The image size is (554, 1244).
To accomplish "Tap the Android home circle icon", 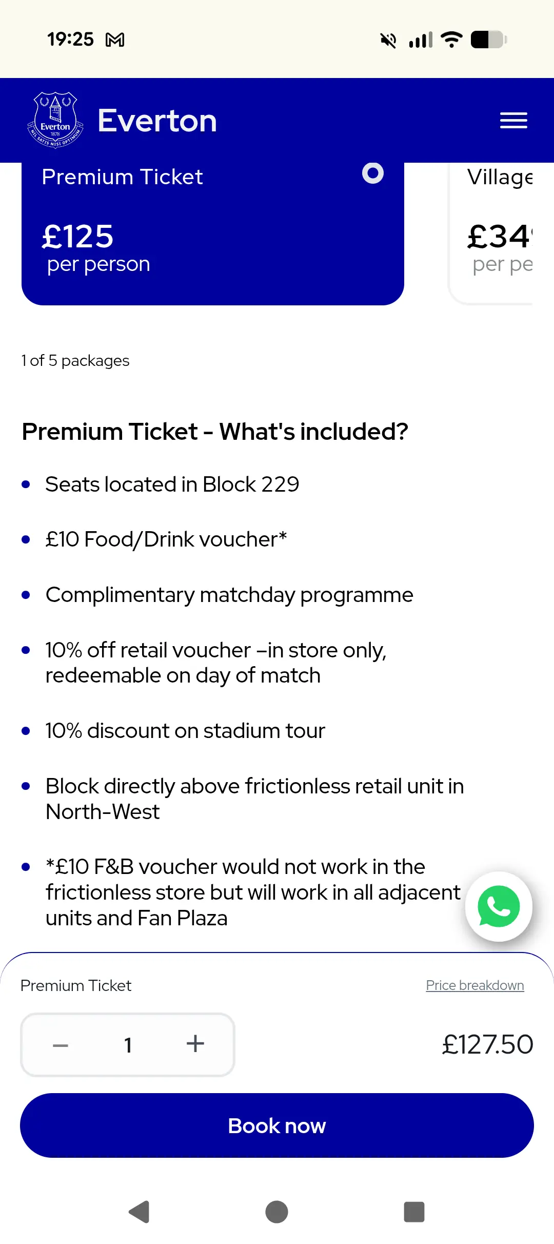I will click(x=276, y=1212).
